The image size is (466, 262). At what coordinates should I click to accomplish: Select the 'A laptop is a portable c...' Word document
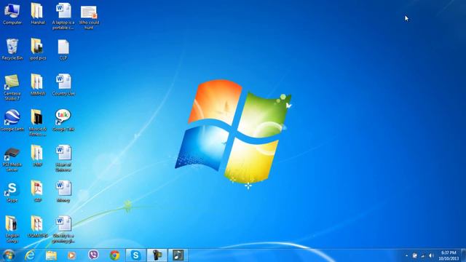pyautogui.click(x=63, y=16)
